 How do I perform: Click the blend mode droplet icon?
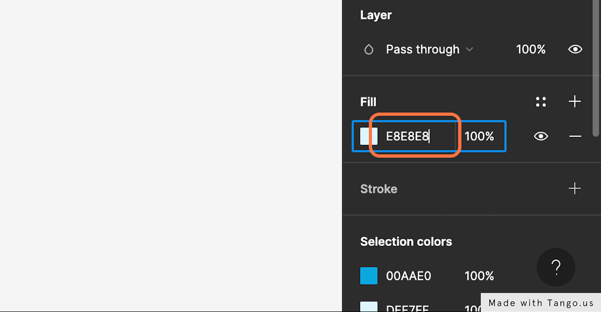pyautogui.click(x=369, y=49)
